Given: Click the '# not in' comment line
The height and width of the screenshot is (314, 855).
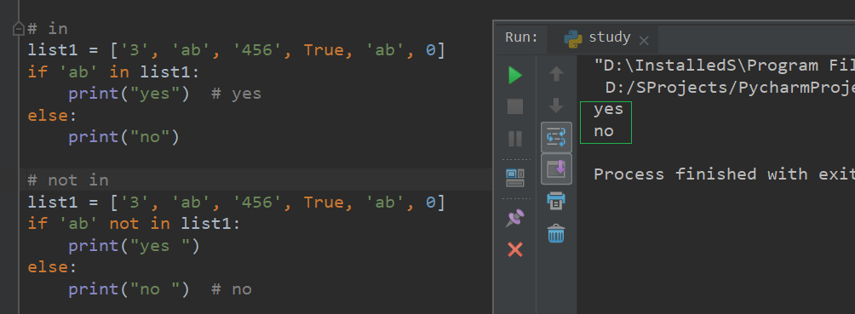Looking at the screenshot, I should coord(68,180).
